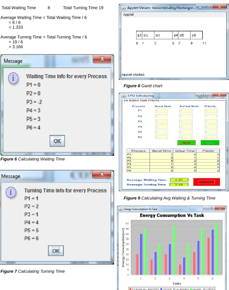Maximize the CPU Scheduling window
Screen dimensions: 229x290
coord(208,95)
